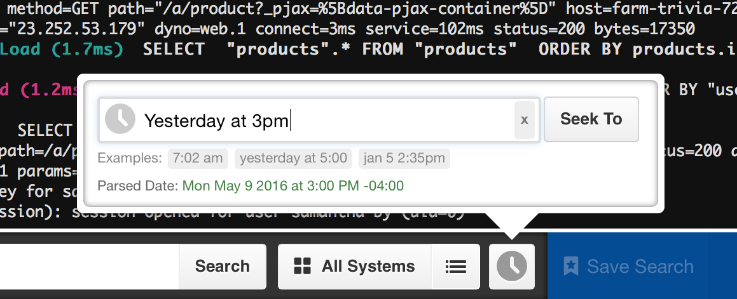Click "dyno=web.1" in the log line

200,29
